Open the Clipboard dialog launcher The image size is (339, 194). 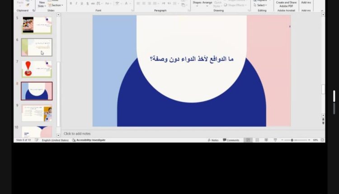click(x=33, y=10)
